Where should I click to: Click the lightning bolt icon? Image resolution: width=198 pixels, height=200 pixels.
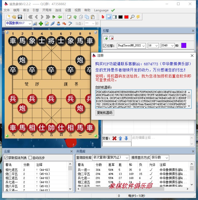138,17
